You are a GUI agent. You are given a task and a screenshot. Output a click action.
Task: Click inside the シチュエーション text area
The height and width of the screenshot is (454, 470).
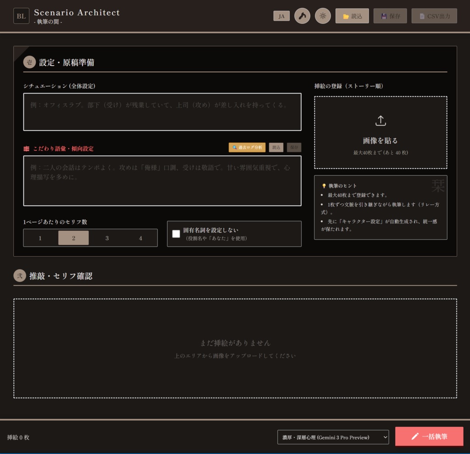(162, 112)
